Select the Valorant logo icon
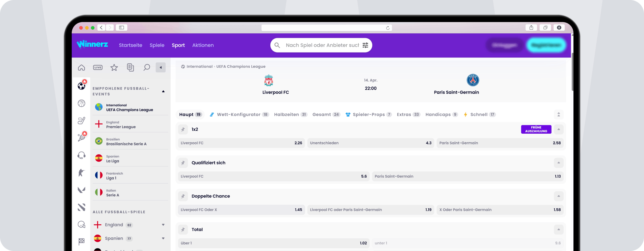The height and width of the screenshot is (251, 644). [81, 190]
